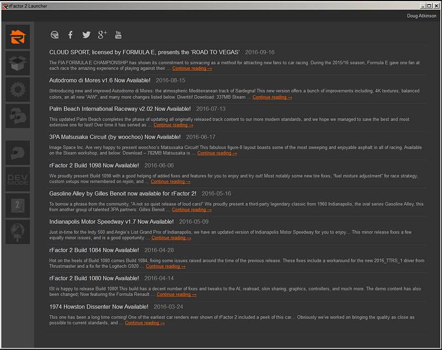Screen dimensions: 442x350
Task: Continue reading the Build 1098 article
Action: click(x=171, y=182)
